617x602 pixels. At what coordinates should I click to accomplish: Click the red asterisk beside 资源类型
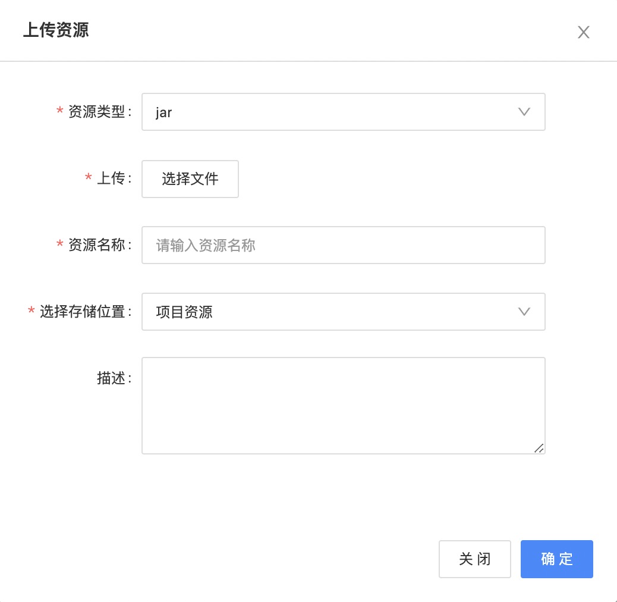point(59,111)
